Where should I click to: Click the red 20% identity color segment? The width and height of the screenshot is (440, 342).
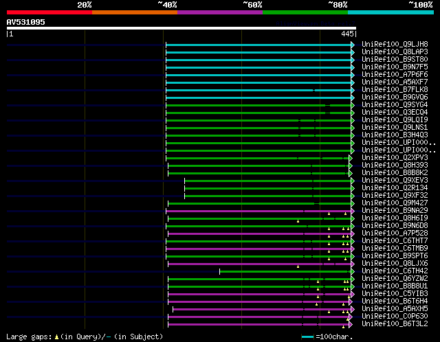click(49, 12)
